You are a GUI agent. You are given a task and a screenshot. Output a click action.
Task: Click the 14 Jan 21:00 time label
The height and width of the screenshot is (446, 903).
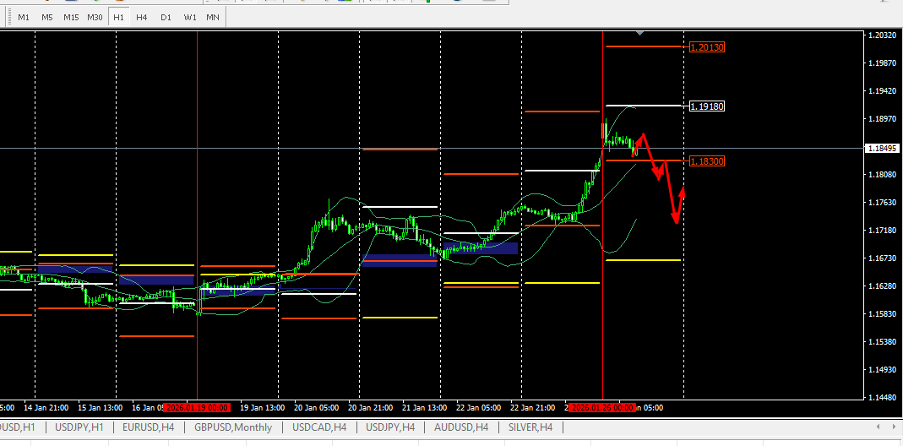pyautogui.click(x=46, y=407)
